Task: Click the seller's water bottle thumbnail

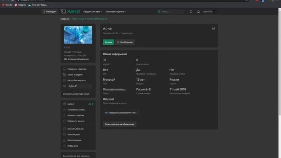Action: (78, 35)
